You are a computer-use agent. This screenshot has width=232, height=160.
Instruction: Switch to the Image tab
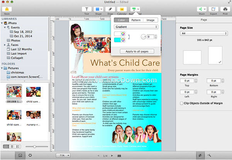(151, 20)
